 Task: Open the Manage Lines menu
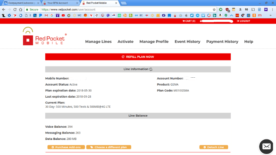click(98, 42)
